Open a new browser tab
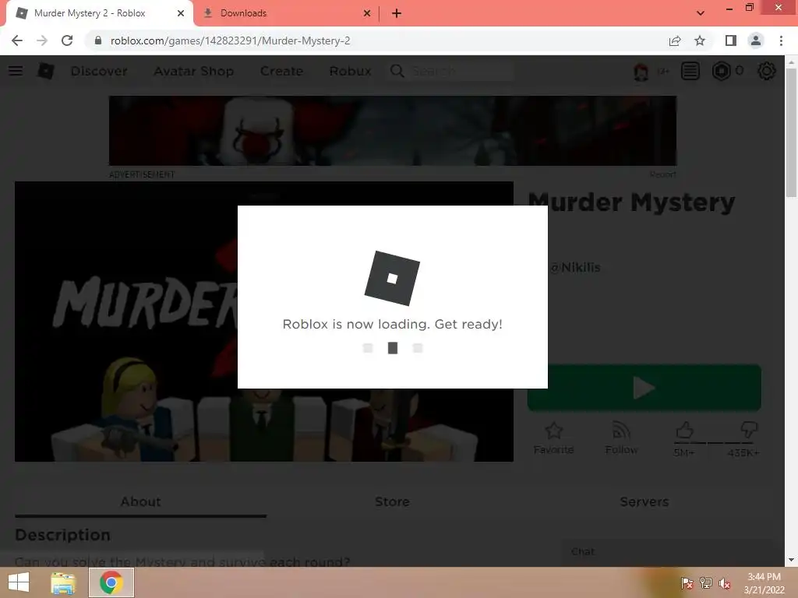 point(397,13)
